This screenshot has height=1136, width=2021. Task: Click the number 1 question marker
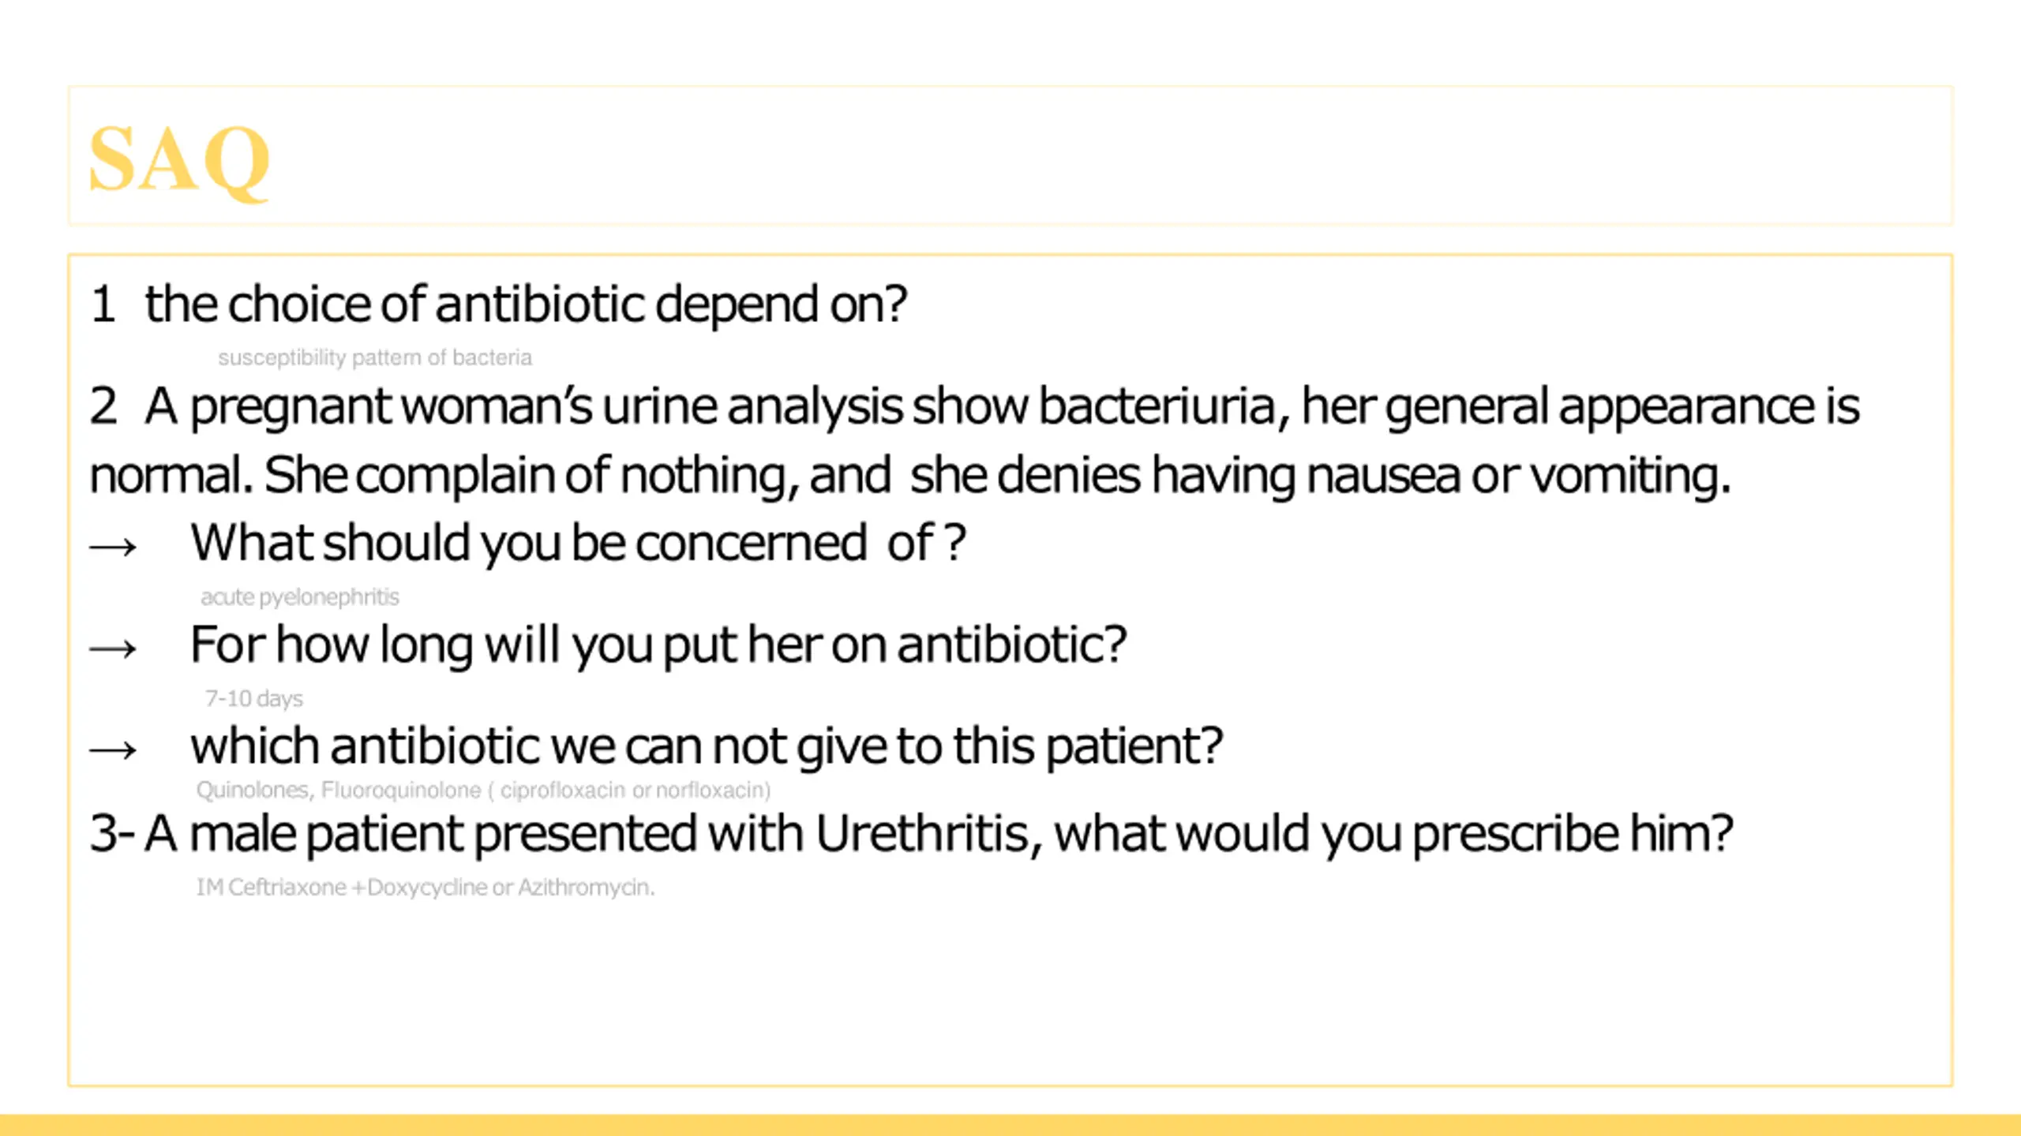(x=103, y=305)
